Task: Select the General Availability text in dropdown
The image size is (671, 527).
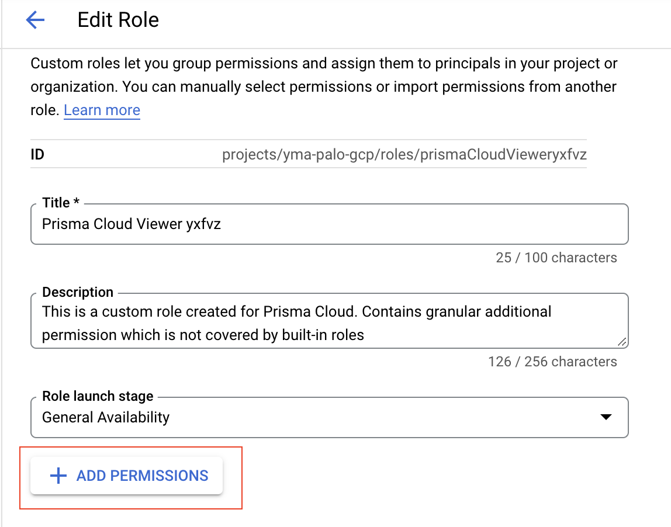Action: click(106, 418)
